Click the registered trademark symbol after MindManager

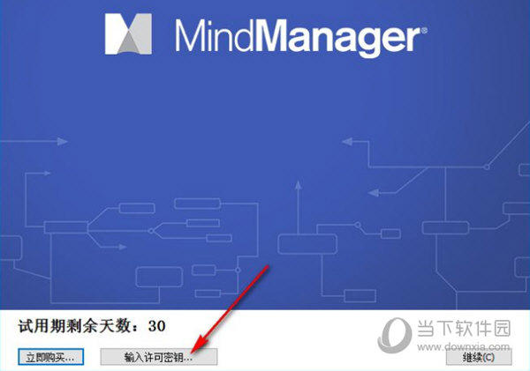pyautogui.click(x=425, y=31)
